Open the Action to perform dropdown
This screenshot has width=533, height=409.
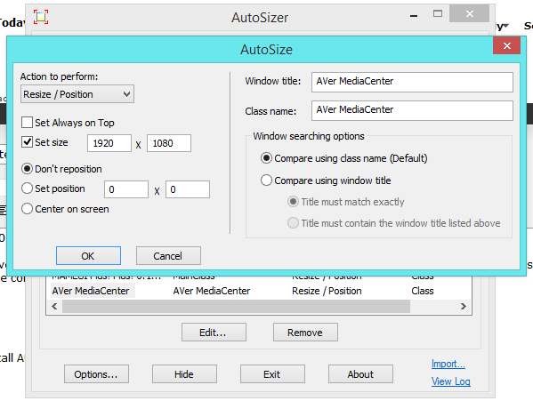click(x=77, y=94)
